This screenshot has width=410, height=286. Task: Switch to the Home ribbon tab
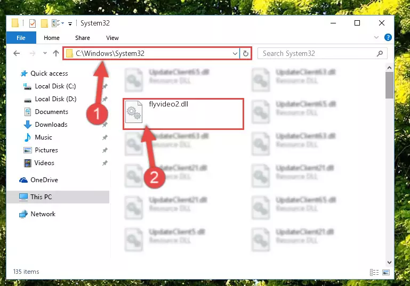click(52, 38)
